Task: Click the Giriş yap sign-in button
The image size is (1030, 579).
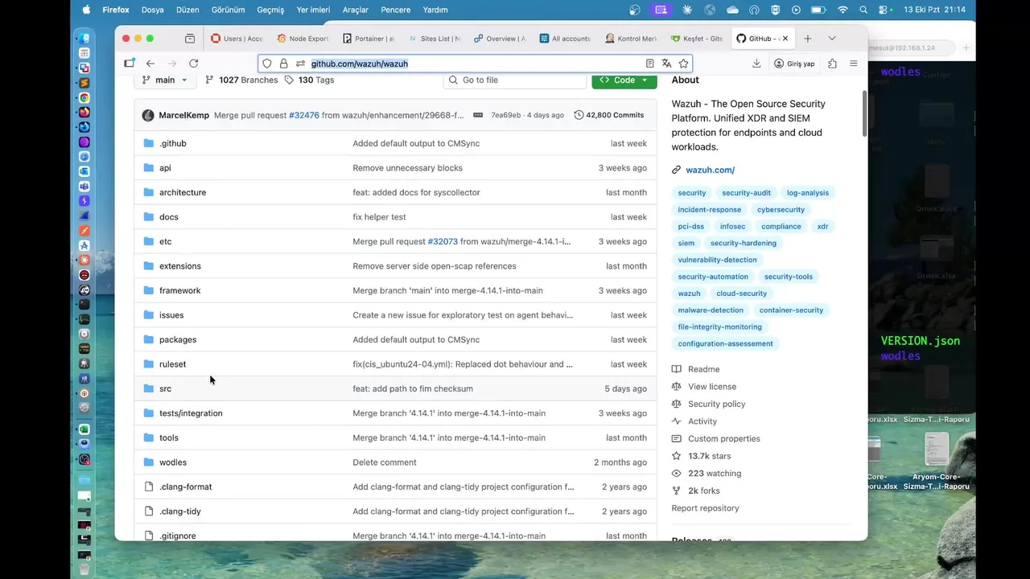Action: 794,64
